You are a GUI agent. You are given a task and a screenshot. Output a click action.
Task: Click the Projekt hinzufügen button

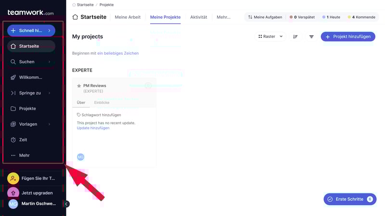click(x=348, y=36)
